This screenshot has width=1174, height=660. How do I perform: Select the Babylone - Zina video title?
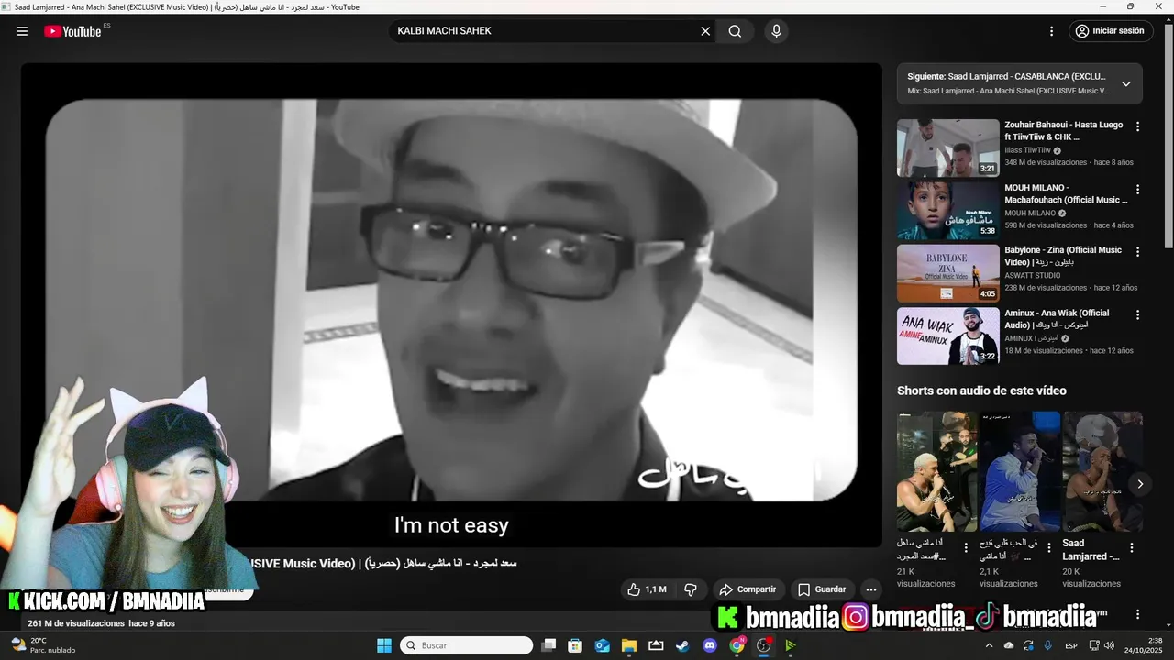(1063, 256)
